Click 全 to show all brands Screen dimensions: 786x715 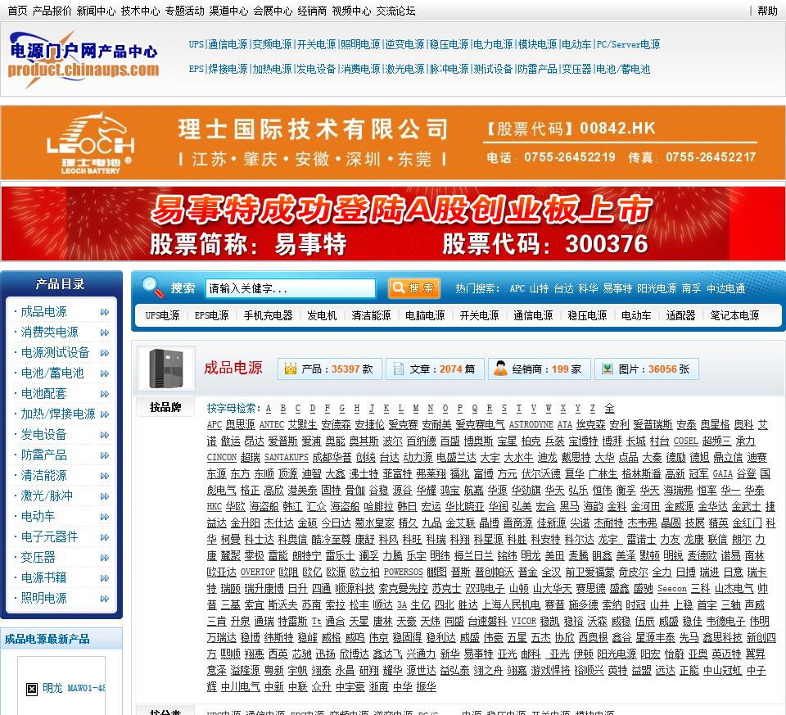[609, 408]
